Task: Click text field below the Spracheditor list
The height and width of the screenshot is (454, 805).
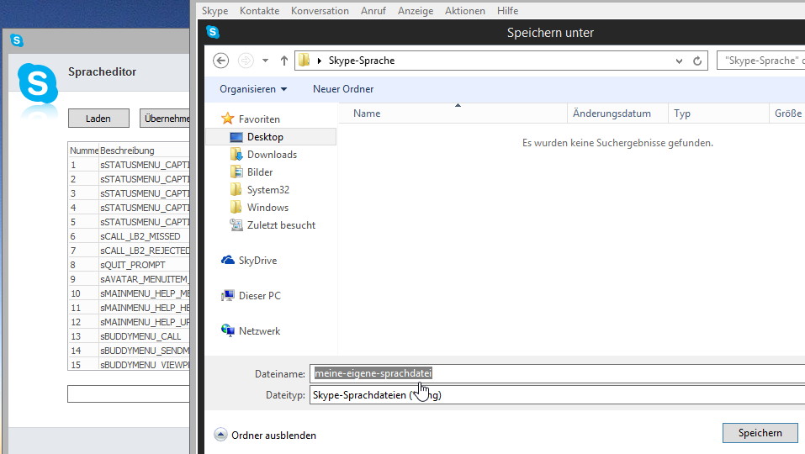Action: pyautogui.click(x=129, y=394)
